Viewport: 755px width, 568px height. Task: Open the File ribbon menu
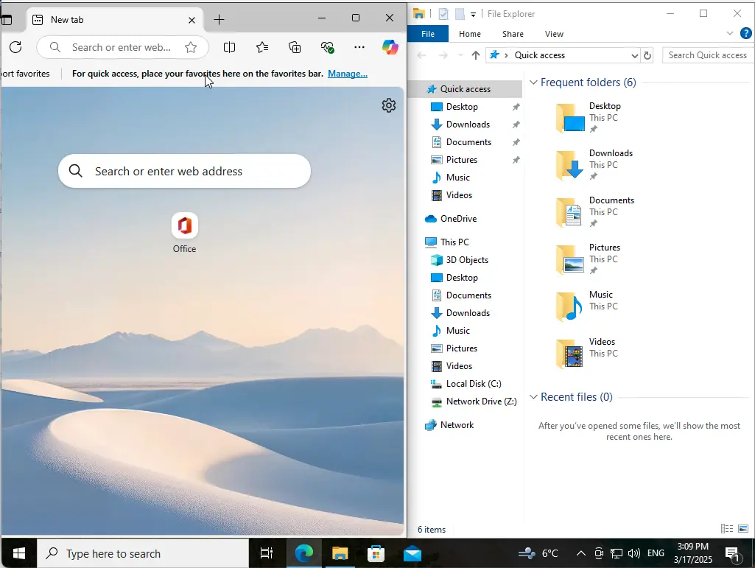(427, 34)
